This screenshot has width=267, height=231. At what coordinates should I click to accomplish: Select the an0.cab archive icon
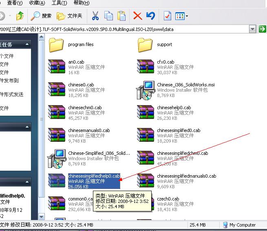[x=57, y=66]
